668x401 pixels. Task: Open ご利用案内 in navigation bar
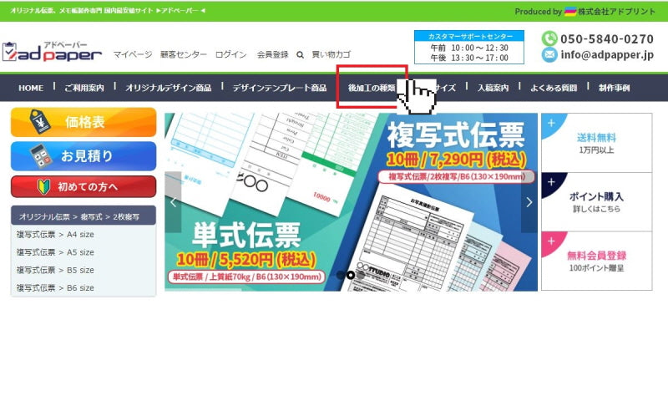pyautogui.click(x=84, y=88)
